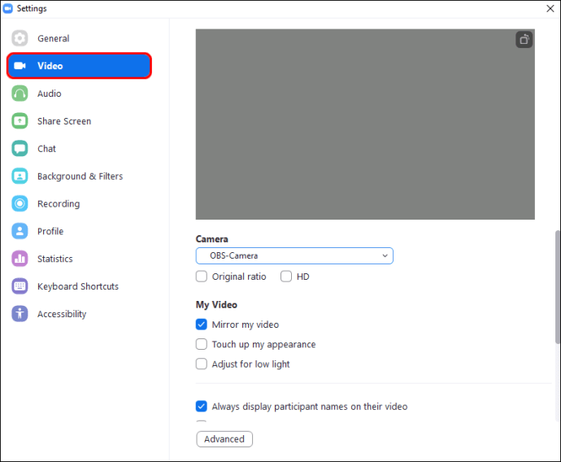Image resolution: width=561 pixels, height=462 pixels.
Task: Open Audio settings section
Action: [x=50, y=94]
